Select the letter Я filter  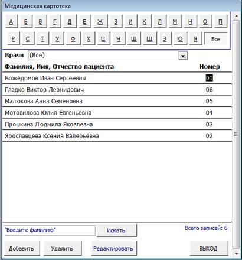pos(195,38)
